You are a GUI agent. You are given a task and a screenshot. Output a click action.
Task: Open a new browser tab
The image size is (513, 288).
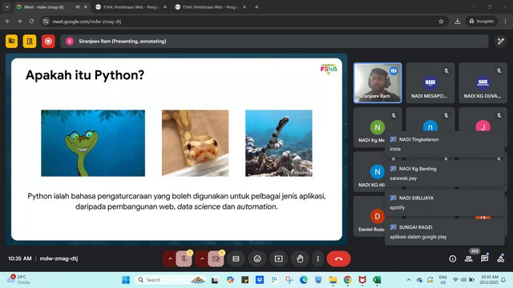(x=256, y=7)
